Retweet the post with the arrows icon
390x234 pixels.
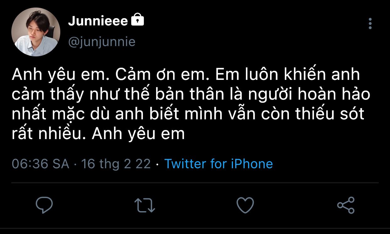(x=144, y=205)
